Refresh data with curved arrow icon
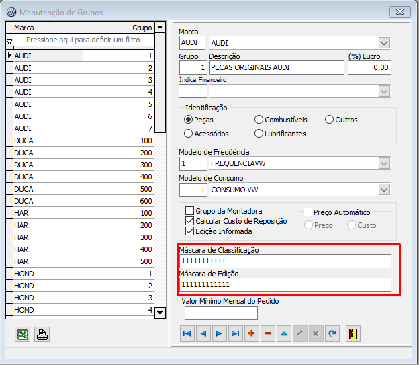This screenshot has height=365, width=419. pyautogui.click(x=332, y=333)
